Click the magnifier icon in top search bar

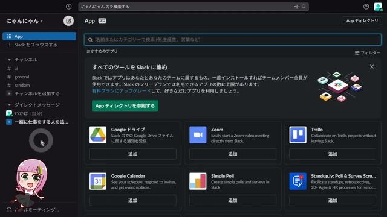coord(304,7)
